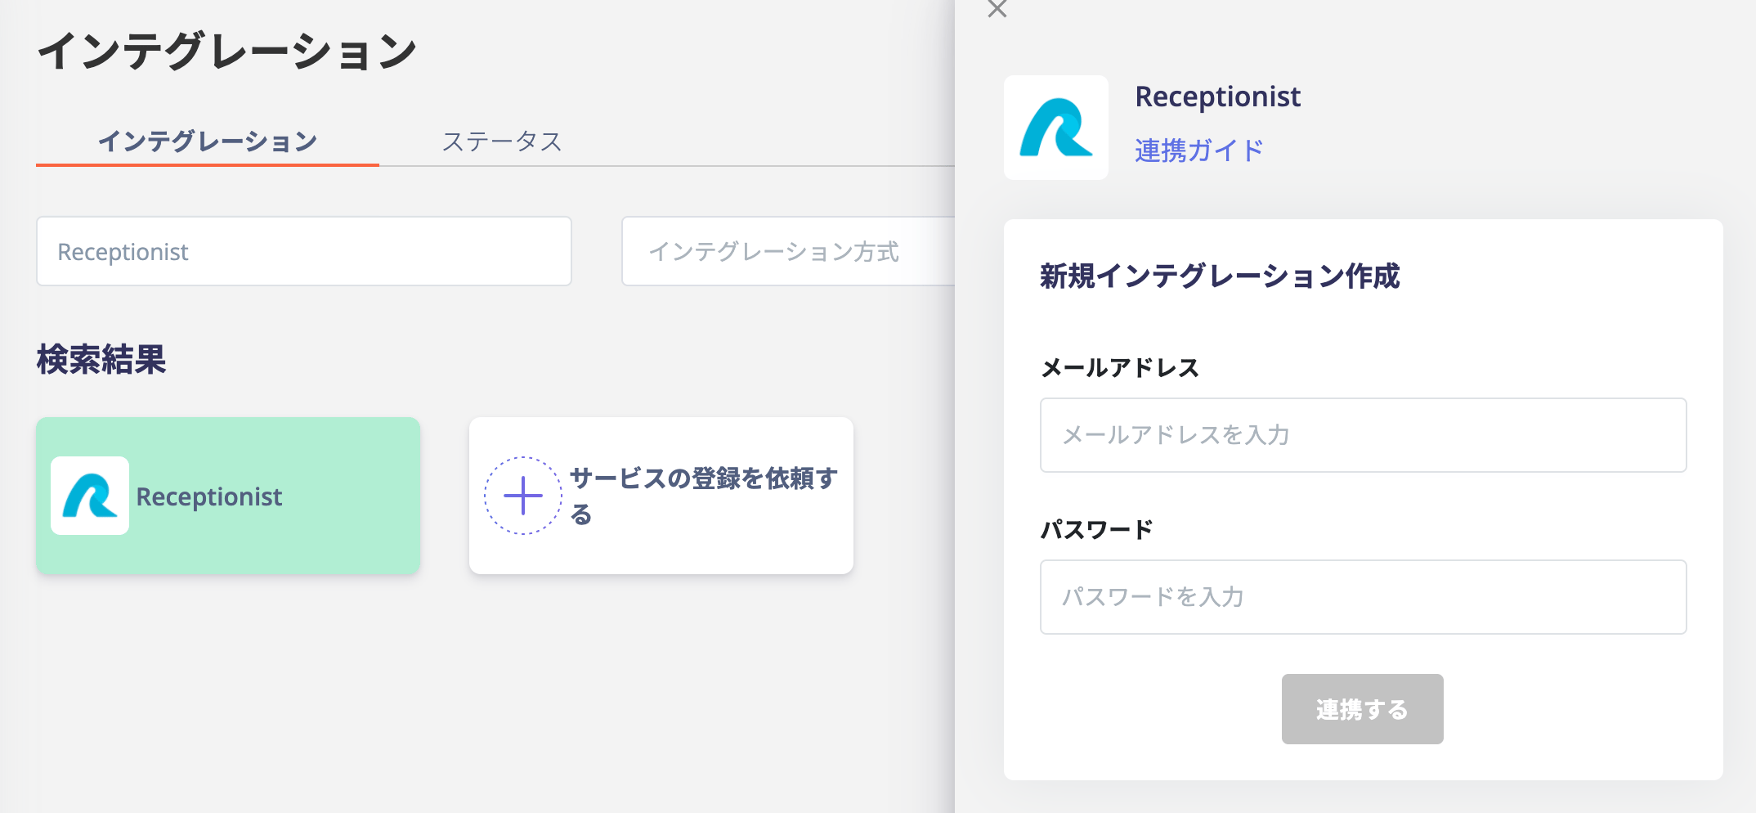Screen dimensions: 1756x813
Task: Click the 新規インテグレーション作成 heading
Action: (1220, 276)
